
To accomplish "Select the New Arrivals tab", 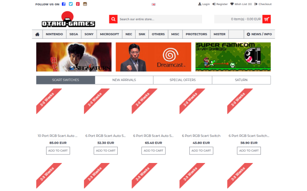I will (124, 80).
